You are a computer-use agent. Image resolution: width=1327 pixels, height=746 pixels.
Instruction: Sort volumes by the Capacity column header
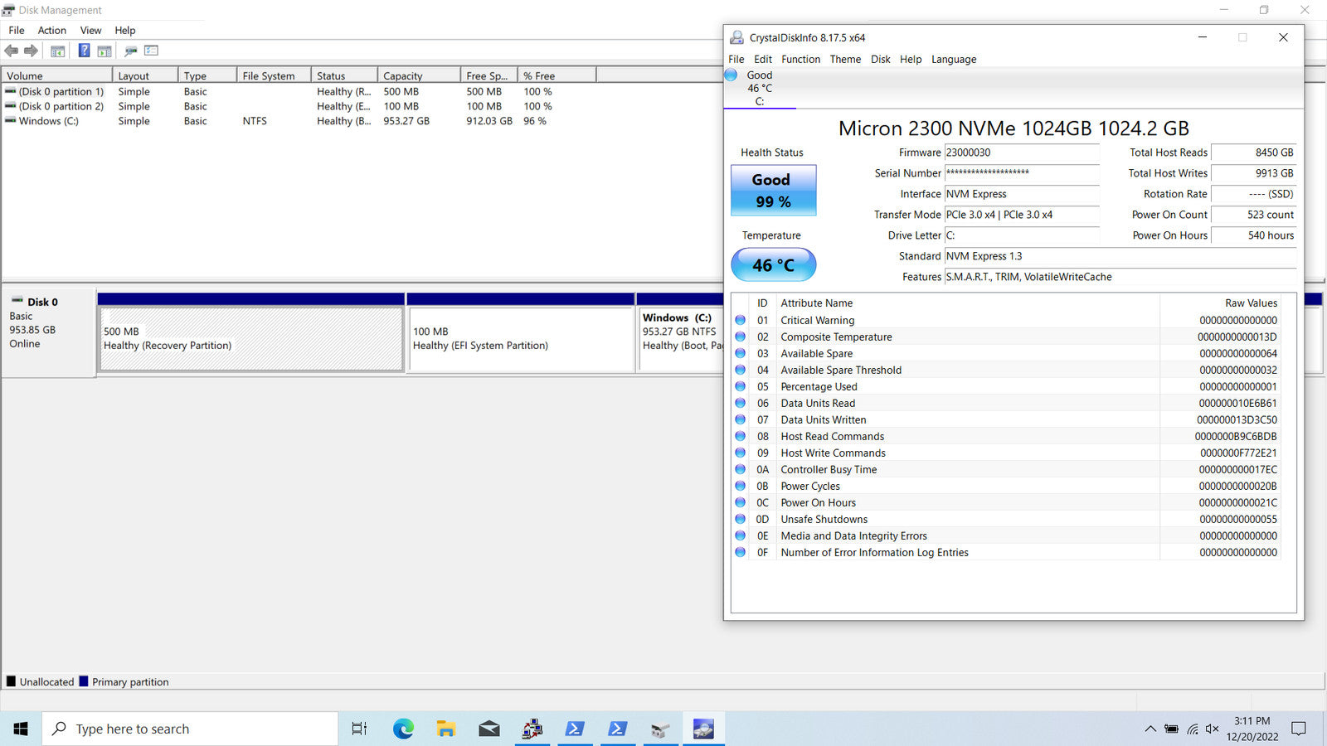pyautogui.click(x=403, y=76)
